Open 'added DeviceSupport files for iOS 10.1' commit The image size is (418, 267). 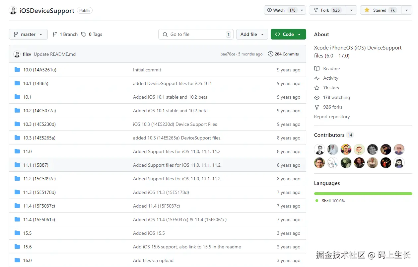[172, 83]
